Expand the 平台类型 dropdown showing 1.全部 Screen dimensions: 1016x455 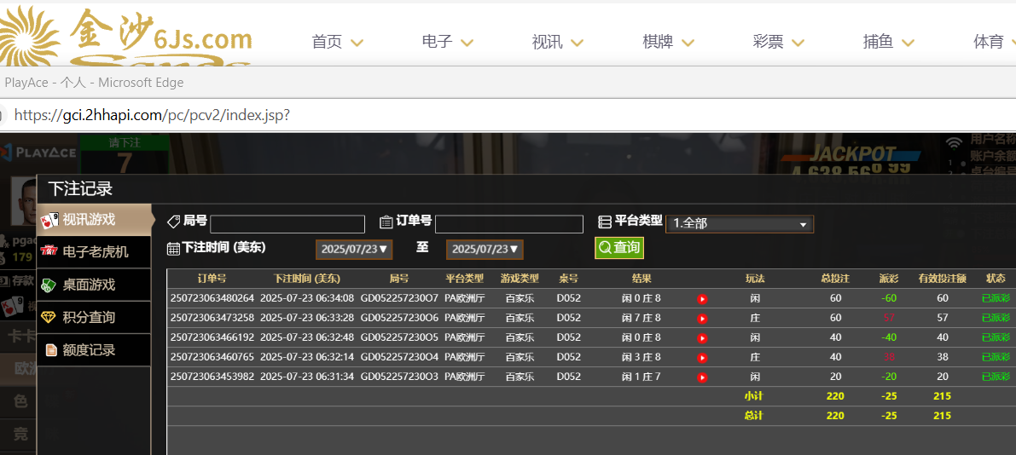pyautogui.click(x=739, y=224)
